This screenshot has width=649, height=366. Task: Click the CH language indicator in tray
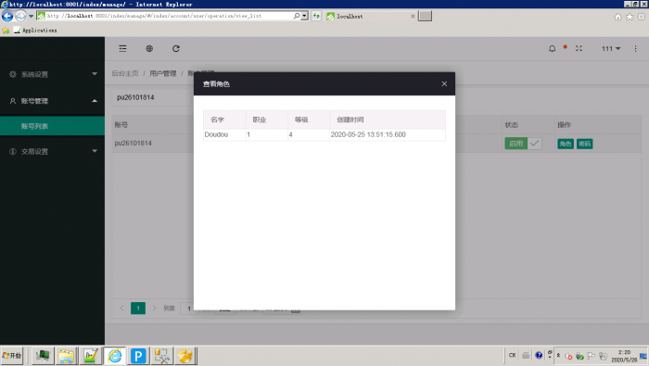513,355
